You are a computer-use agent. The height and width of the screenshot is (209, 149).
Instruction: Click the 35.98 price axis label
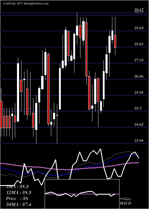[139, 92]
